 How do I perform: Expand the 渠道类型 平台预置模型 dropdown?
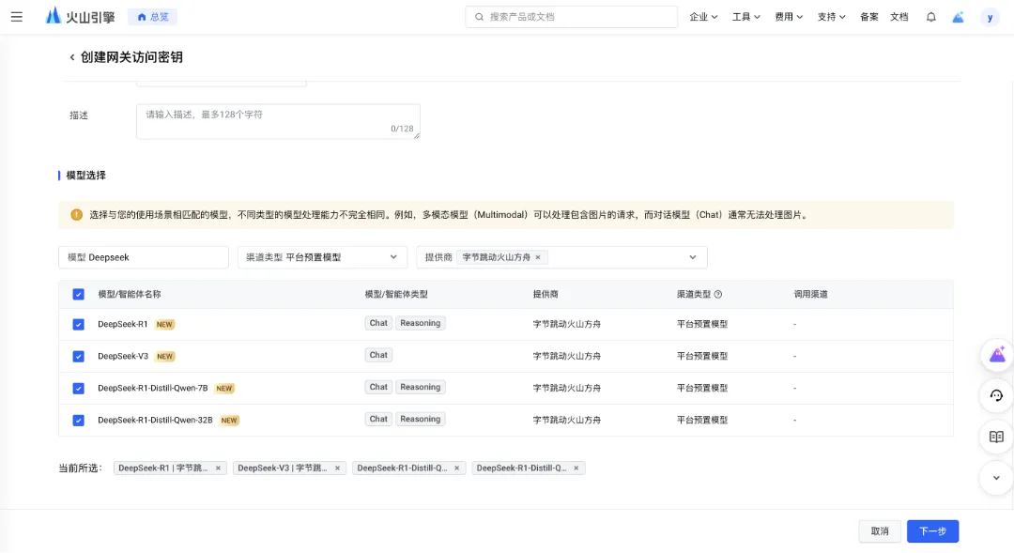coord(322,257)
